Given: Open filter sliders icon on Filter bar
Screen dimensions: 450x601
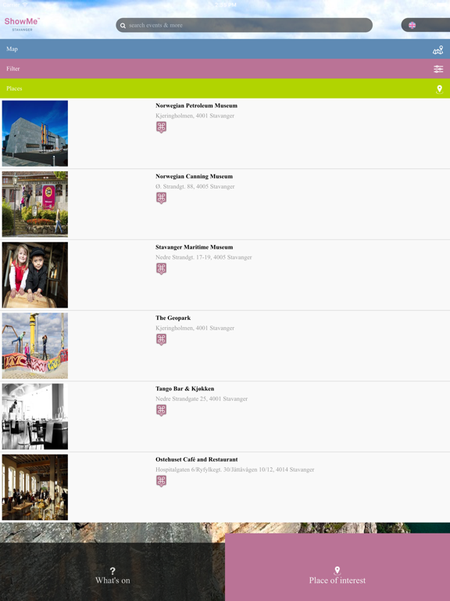Looking at the screenshot, I should point(438,69).
